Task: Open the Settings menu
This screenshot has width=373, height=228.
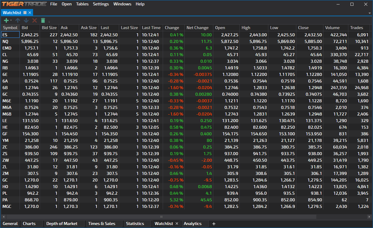Action: (101, 4)
